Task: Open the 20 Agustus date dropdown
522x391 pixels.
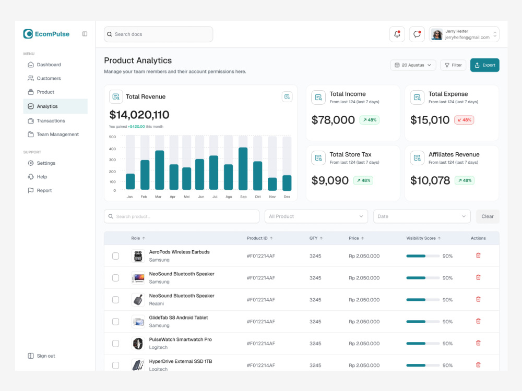Action: pos(413,65)
